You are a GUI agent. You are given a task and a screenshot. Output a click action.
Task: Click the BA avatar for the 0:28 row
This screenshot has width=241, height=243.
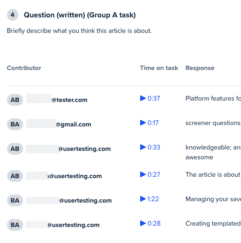tap(15, 225)
